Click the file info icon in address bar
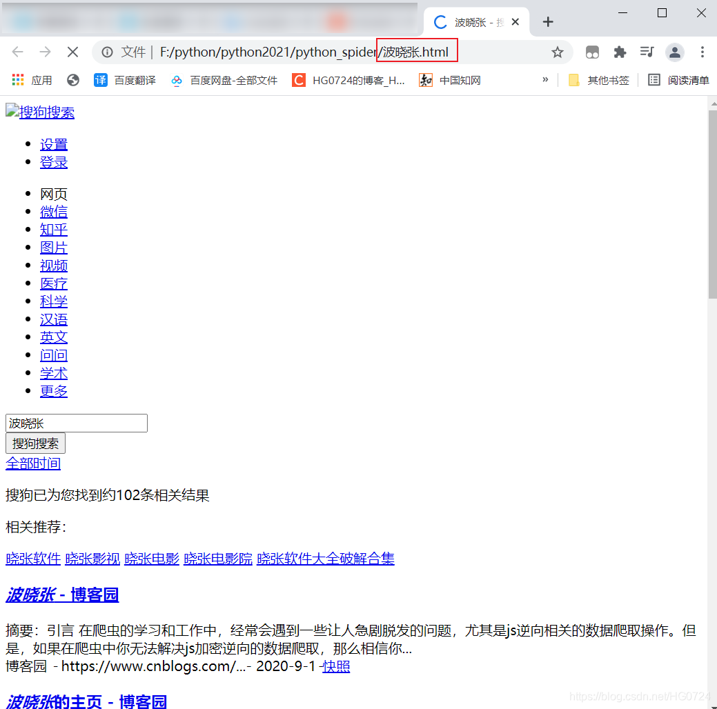Screen dimensions: 717x709 [107, 52]
